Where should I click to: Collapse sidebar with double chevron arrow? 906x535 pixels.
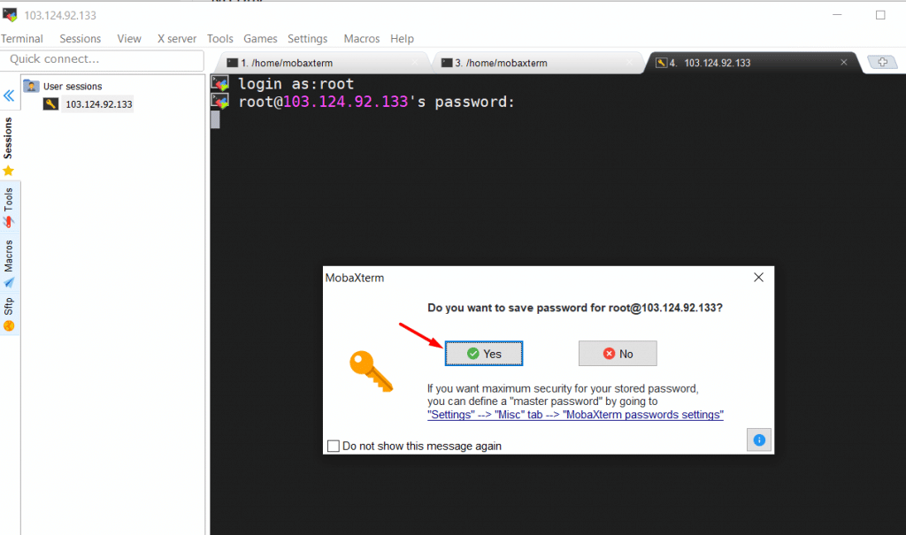pos(9,96)
